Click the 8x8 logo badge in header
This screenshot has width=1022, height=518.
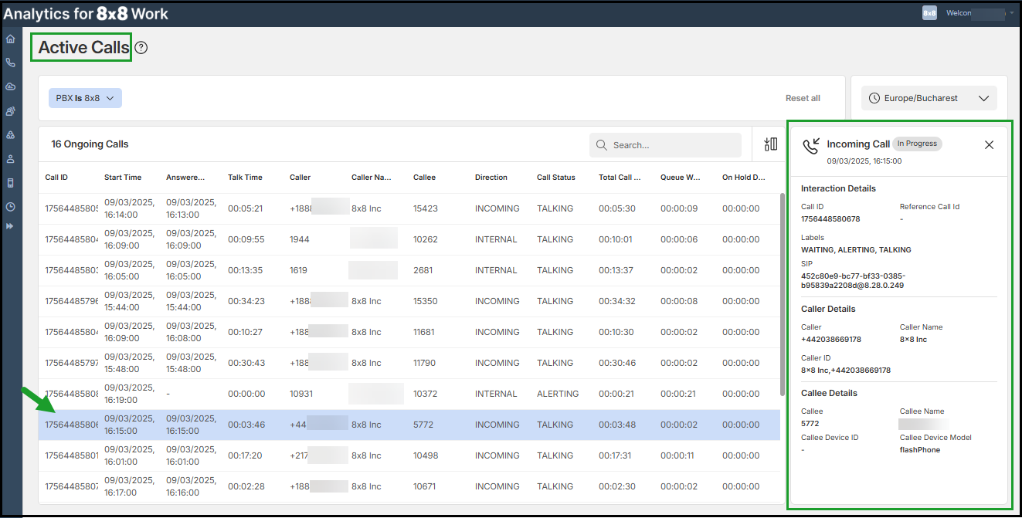tap(929, 13)
